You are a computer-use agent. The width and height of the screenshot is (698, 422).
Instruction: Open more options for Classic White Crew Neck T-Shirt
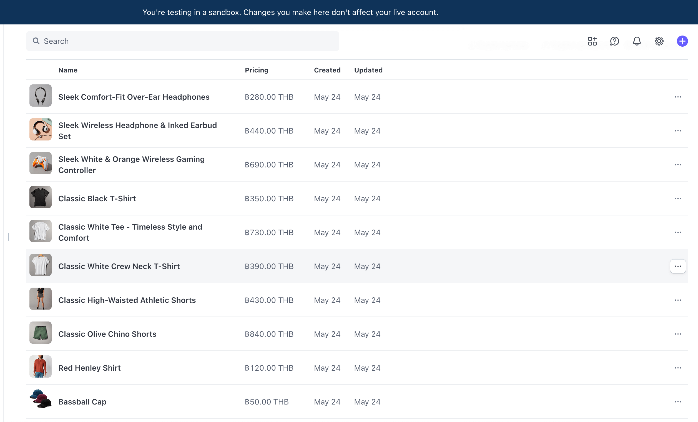coord(678,266)
